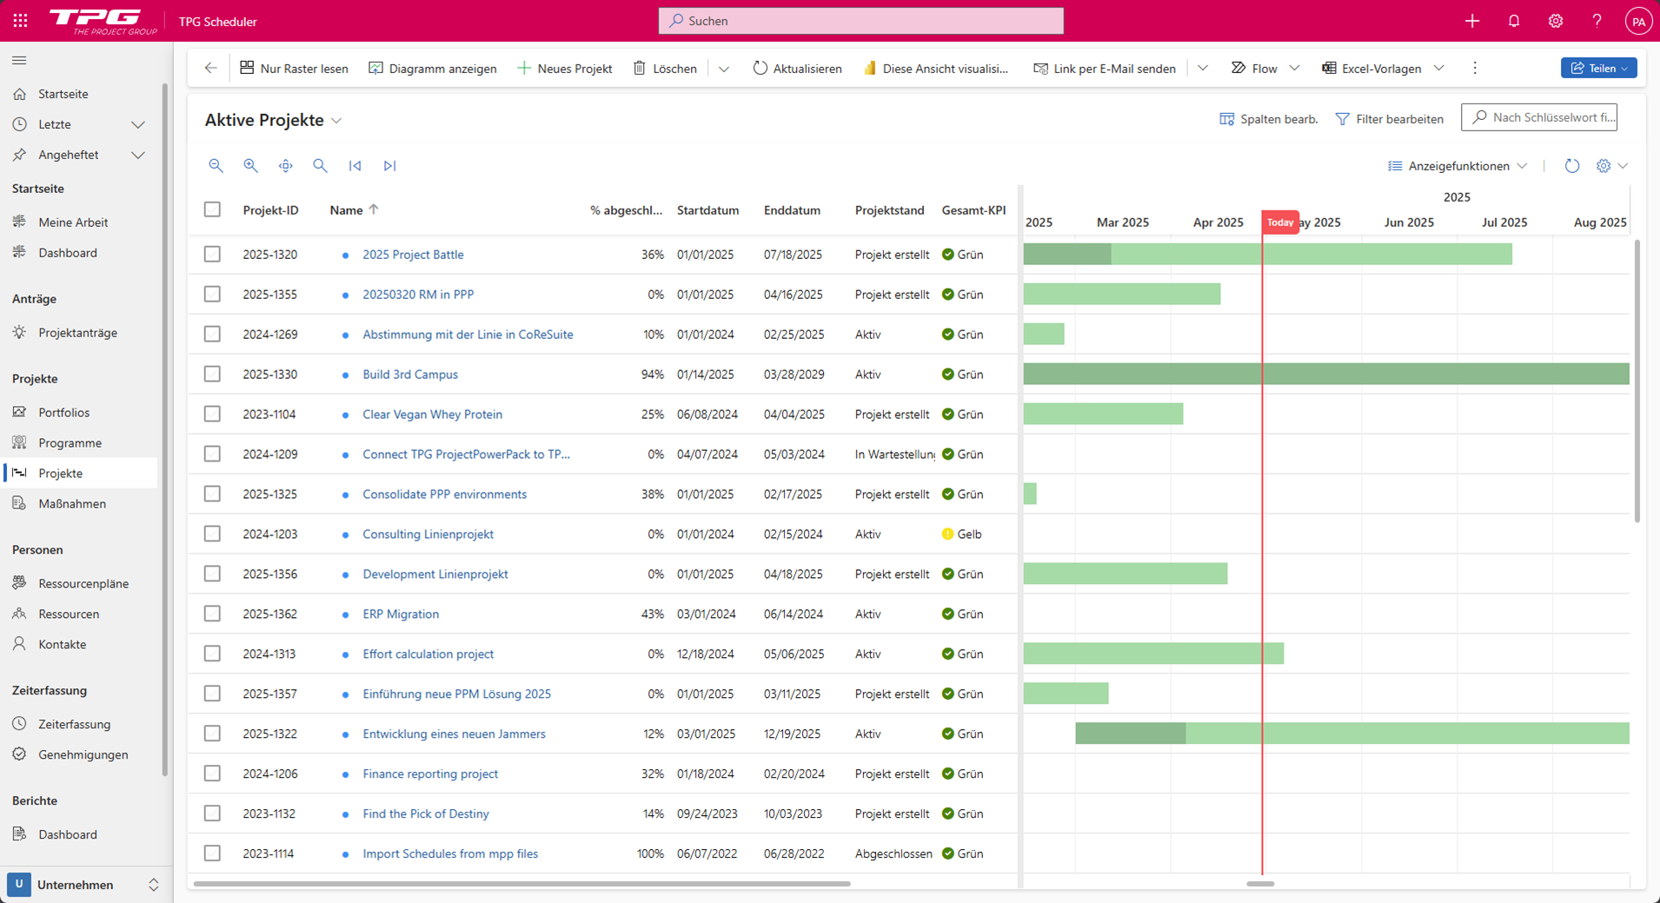
Task: Jump to the timeline start arrow icon
Action: pos(355,165)
